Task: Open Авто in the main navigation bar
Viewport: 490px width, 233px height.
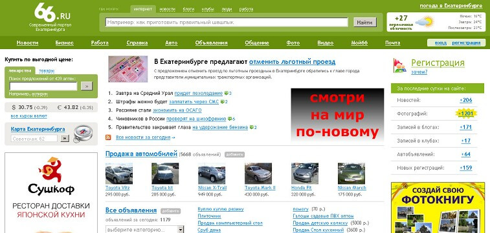Action: [172, 43]
